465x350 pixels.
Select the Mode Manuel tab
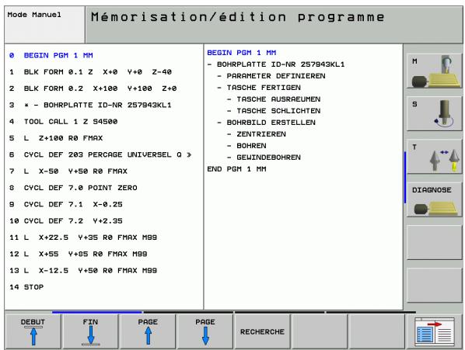45,25
